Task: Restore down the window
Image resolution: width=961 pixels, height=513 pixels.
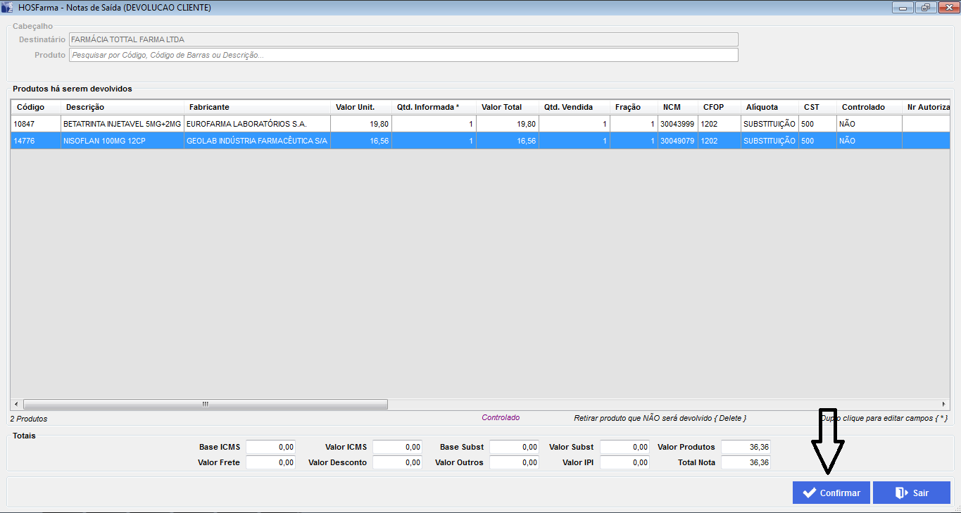Action: tap(924, 8)
